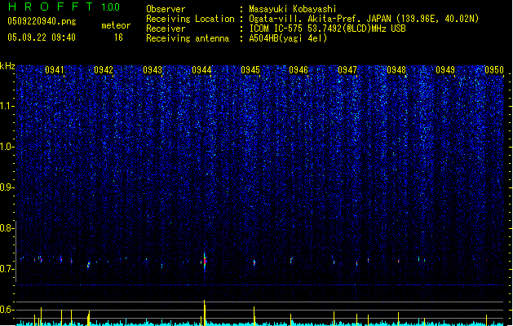Click the 'meteor' label
This screenshot has height=326, width=513.
pyautogui.click(x=116, y=25)
